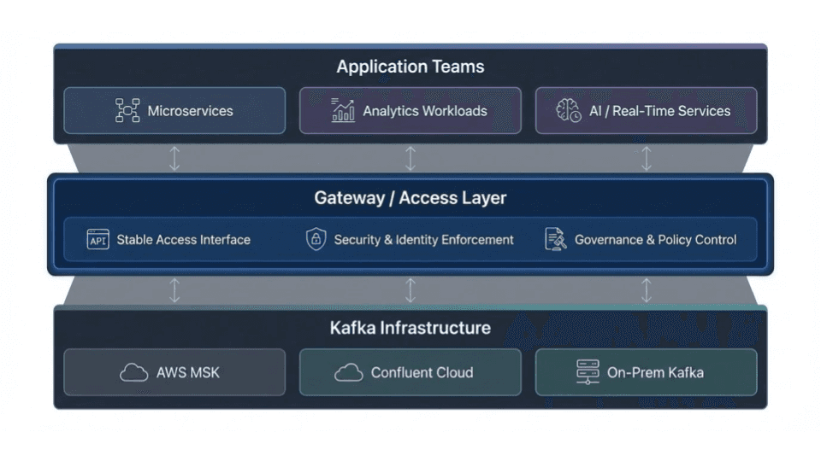Select the security shield lock icon
The height and width of the screenshot is (461, 821).
(x=316, y=240)
